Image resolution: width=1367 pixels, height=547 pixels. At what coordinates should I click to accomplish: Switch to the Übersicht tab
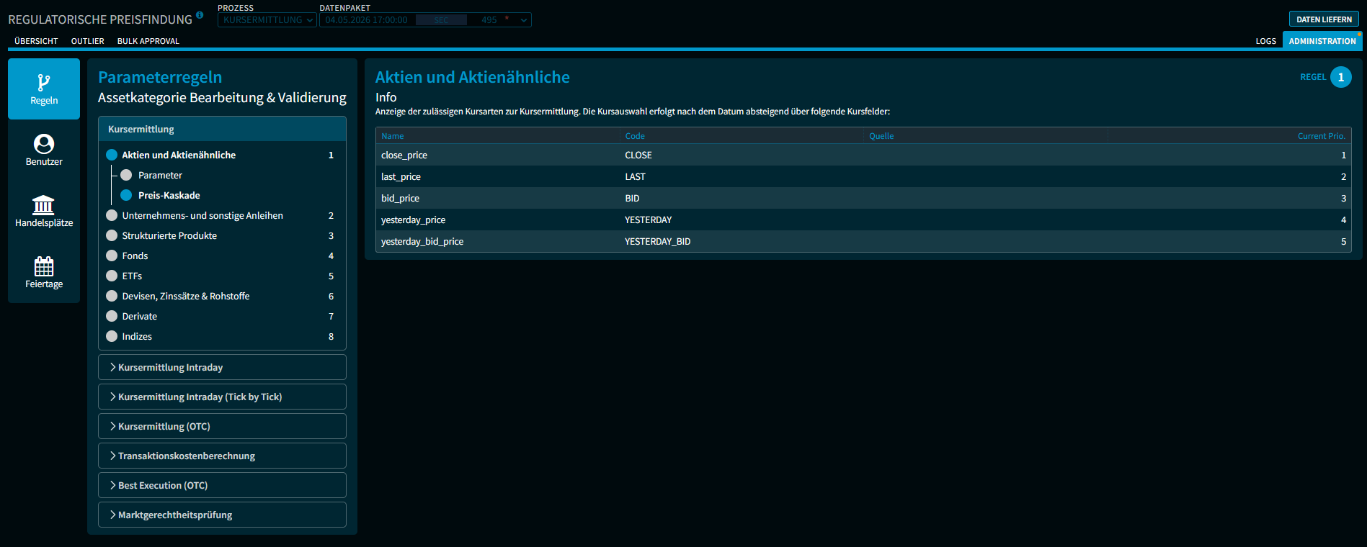[x=36, y=41]
